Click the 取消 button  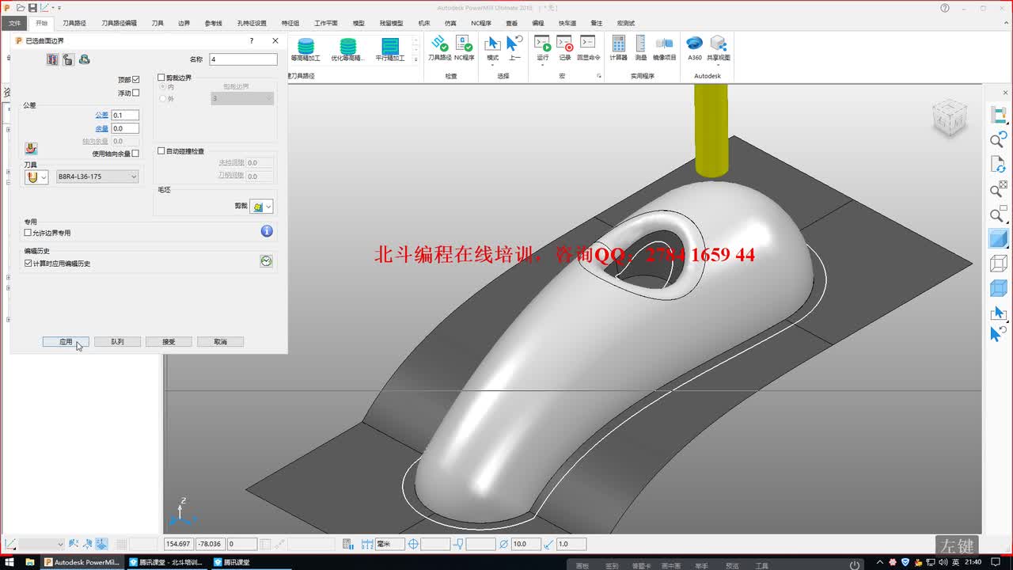[x=220, y=342]
